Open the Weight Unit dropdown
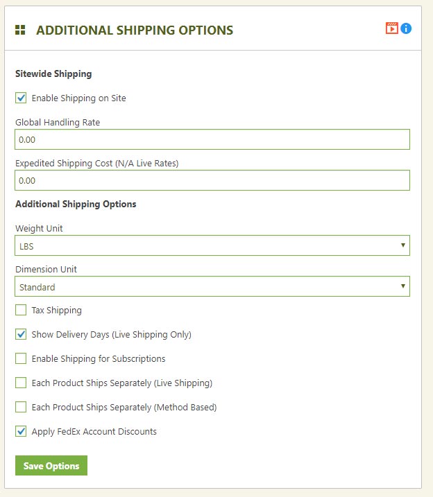Viewport: 433px width, 497px height. tap(212, 245)
